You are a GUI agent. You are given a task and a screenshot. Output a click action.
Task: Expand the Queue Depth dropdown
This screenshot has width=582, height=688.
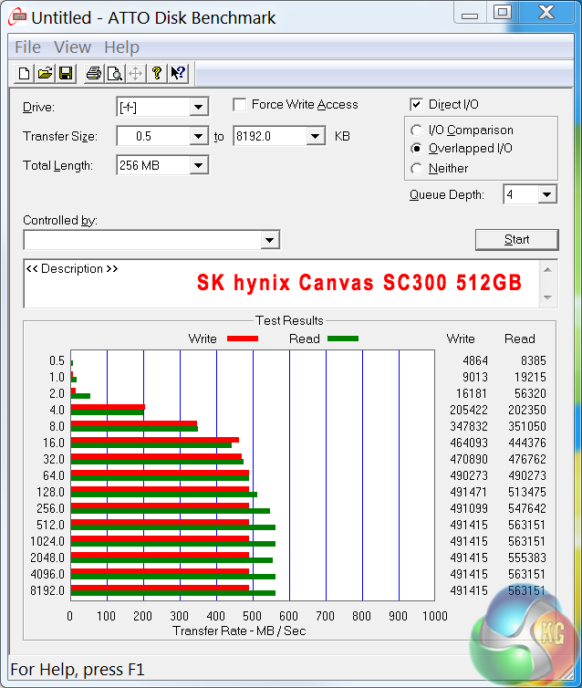[546, 194]
